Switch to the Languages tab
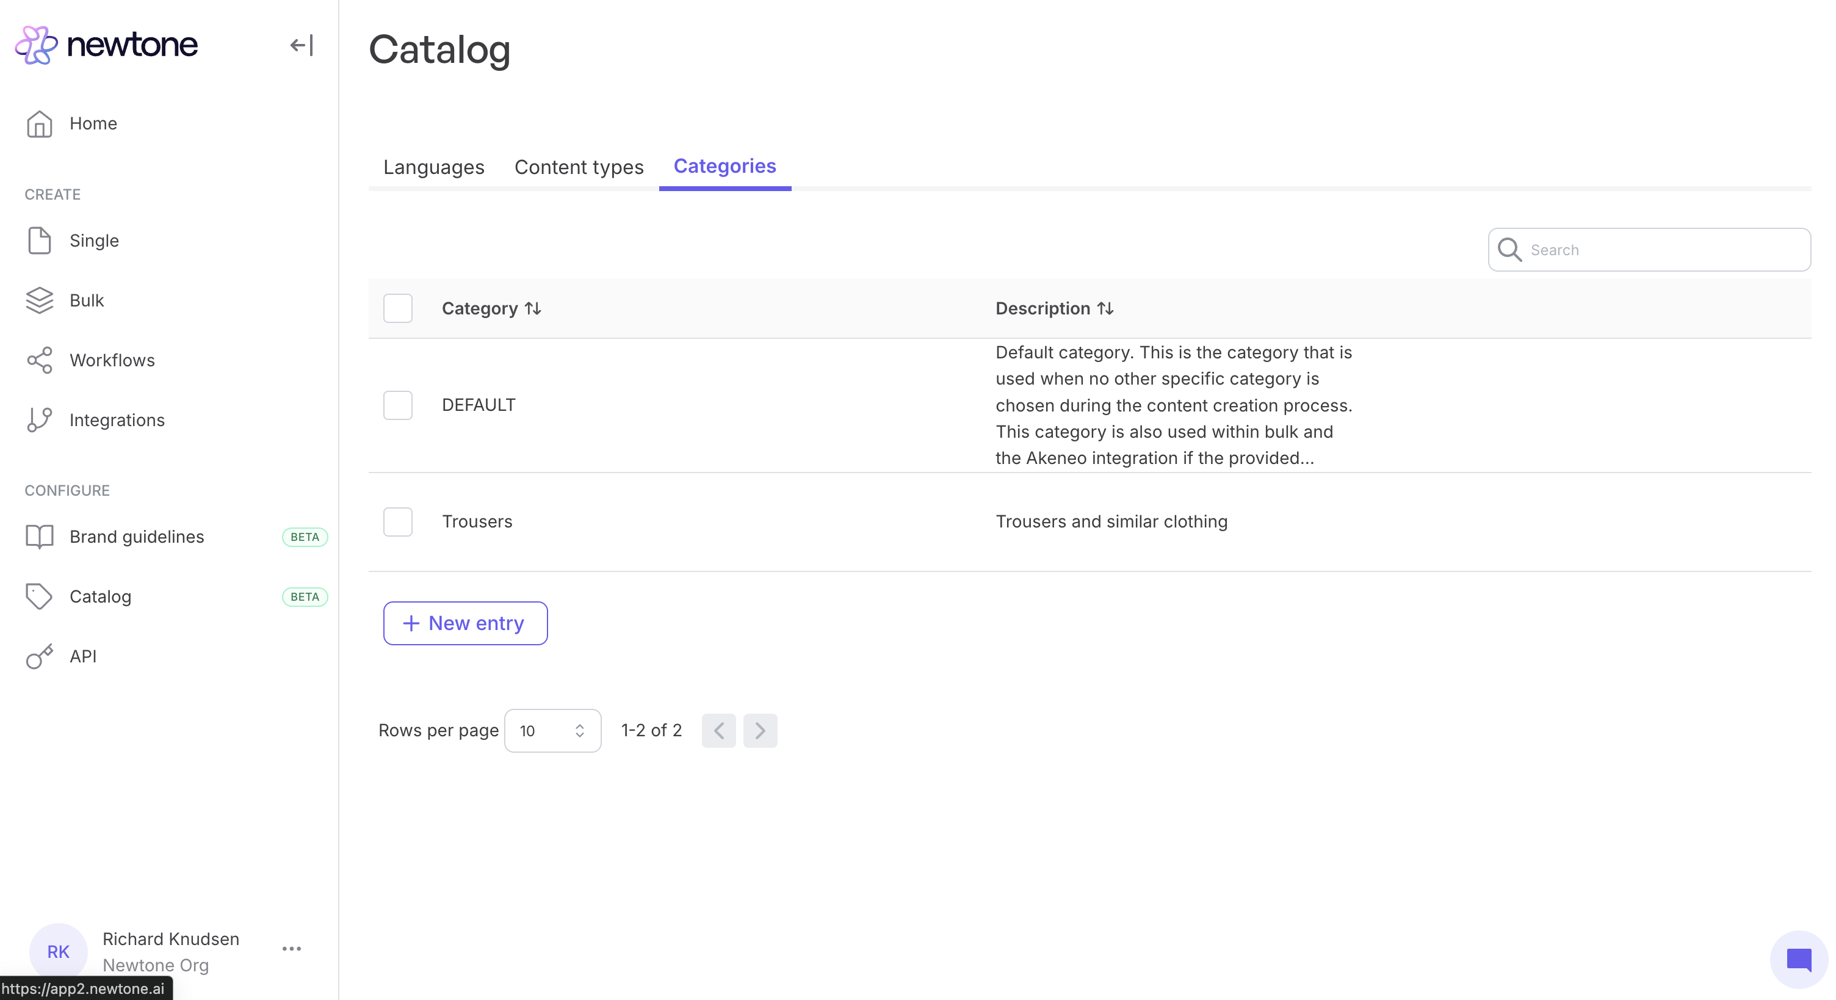Viewport: 1836px width, 1000px height. [x=433, y=167]
